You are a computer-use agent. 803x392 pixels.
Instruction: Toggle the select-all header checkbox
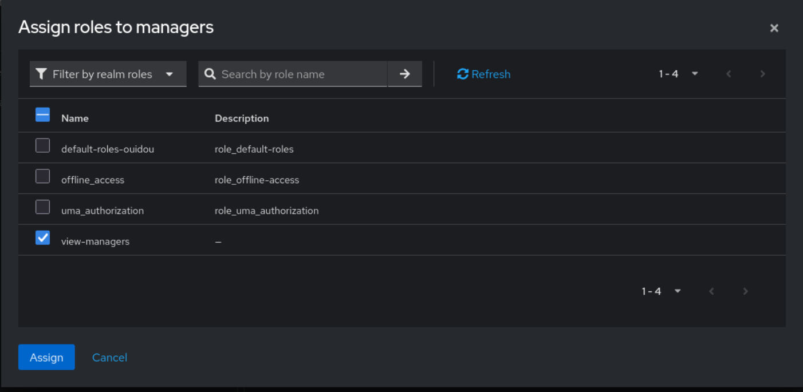(43, 115)
